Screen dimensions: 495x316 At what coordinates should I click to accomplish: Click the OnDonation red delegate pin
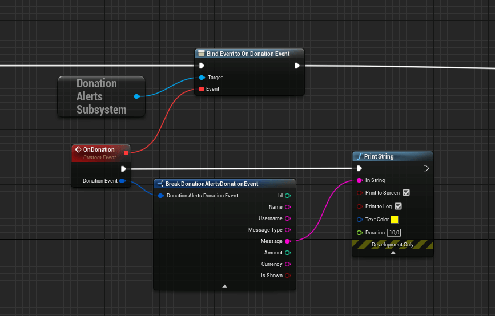(x=126, y=152)
